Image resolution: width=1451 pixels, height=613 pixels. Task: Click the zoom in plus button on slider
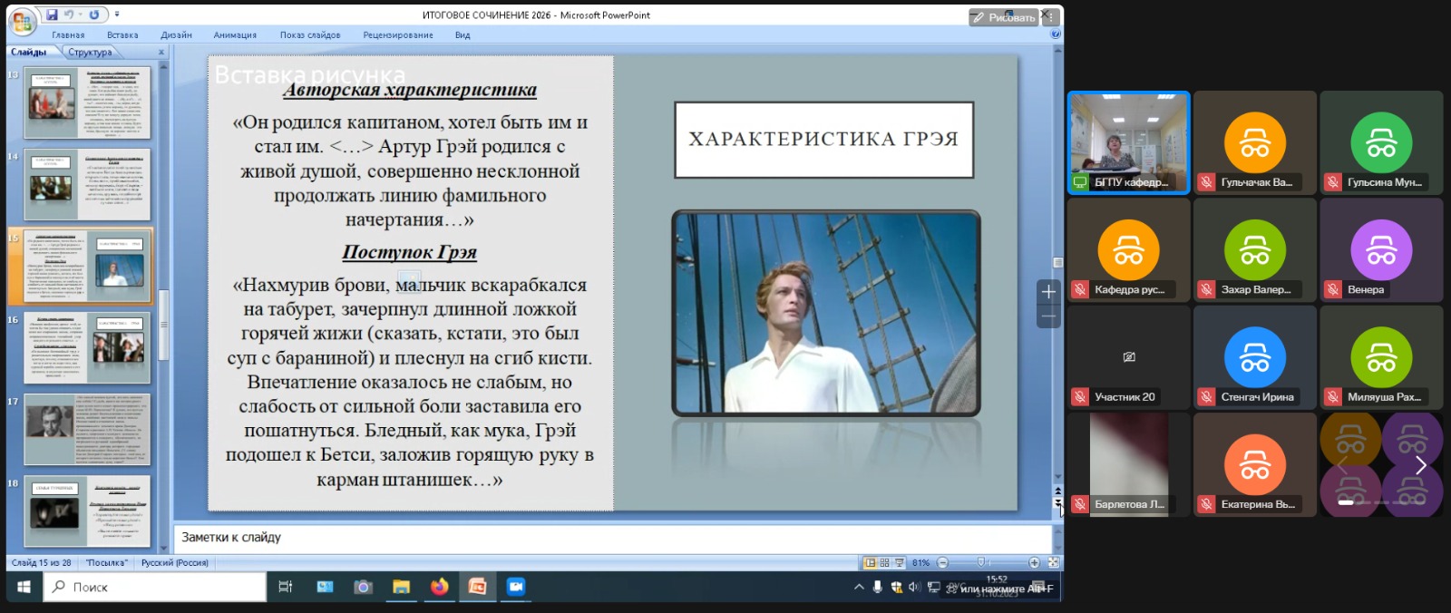(1034, 563)
